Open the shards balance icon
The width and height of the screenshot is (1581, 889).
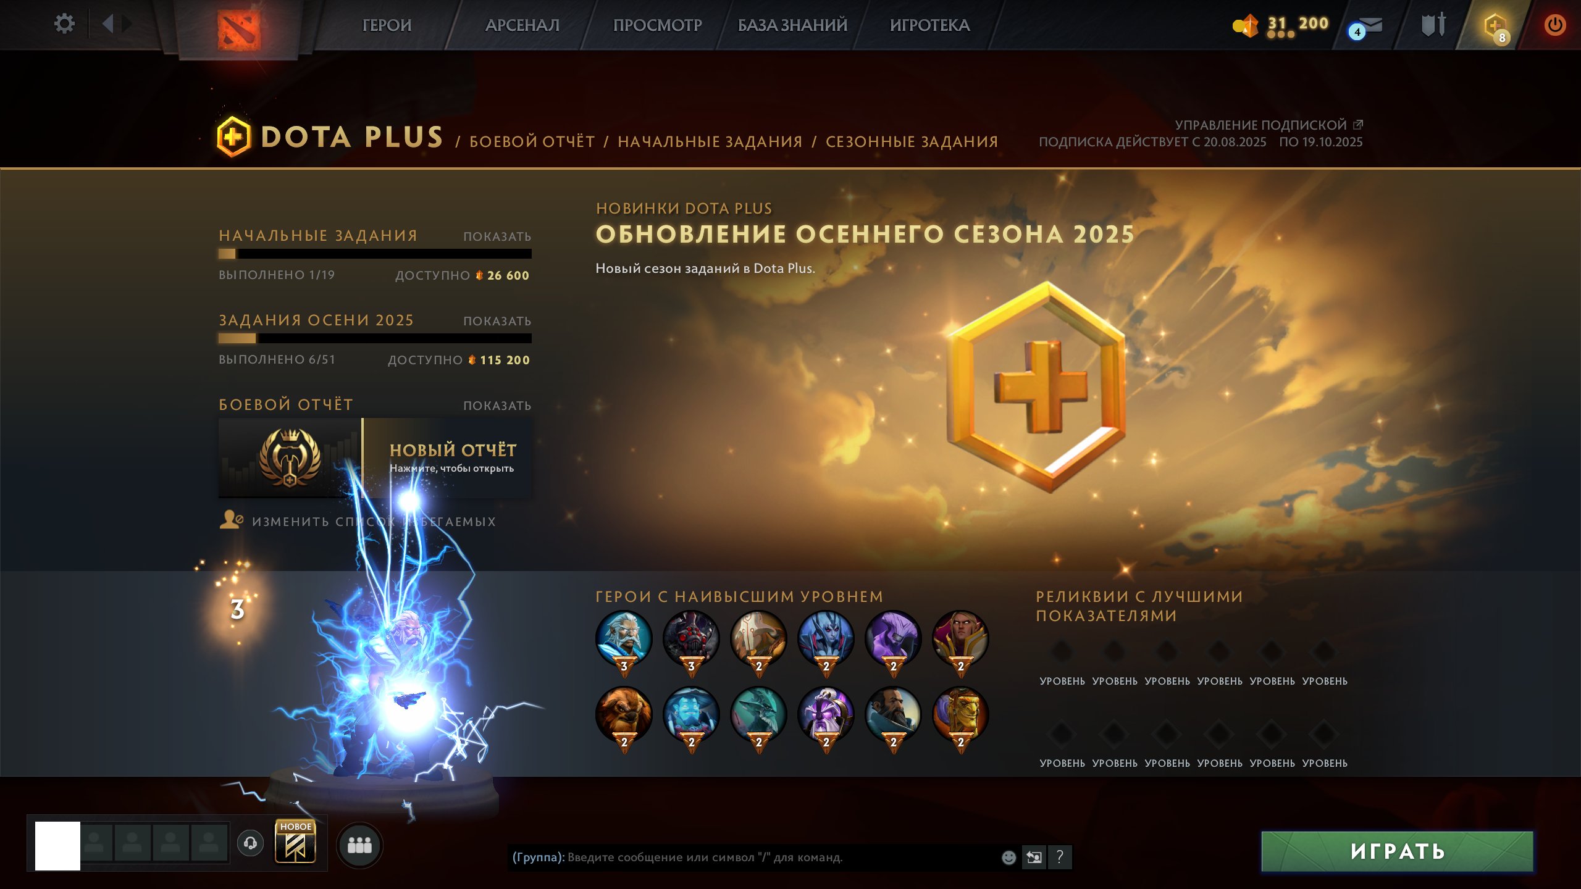point(1246,26)
